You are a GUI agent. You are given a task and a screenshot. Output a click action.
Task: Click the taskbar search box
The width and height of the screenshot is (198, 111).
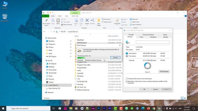click(28, 108)
